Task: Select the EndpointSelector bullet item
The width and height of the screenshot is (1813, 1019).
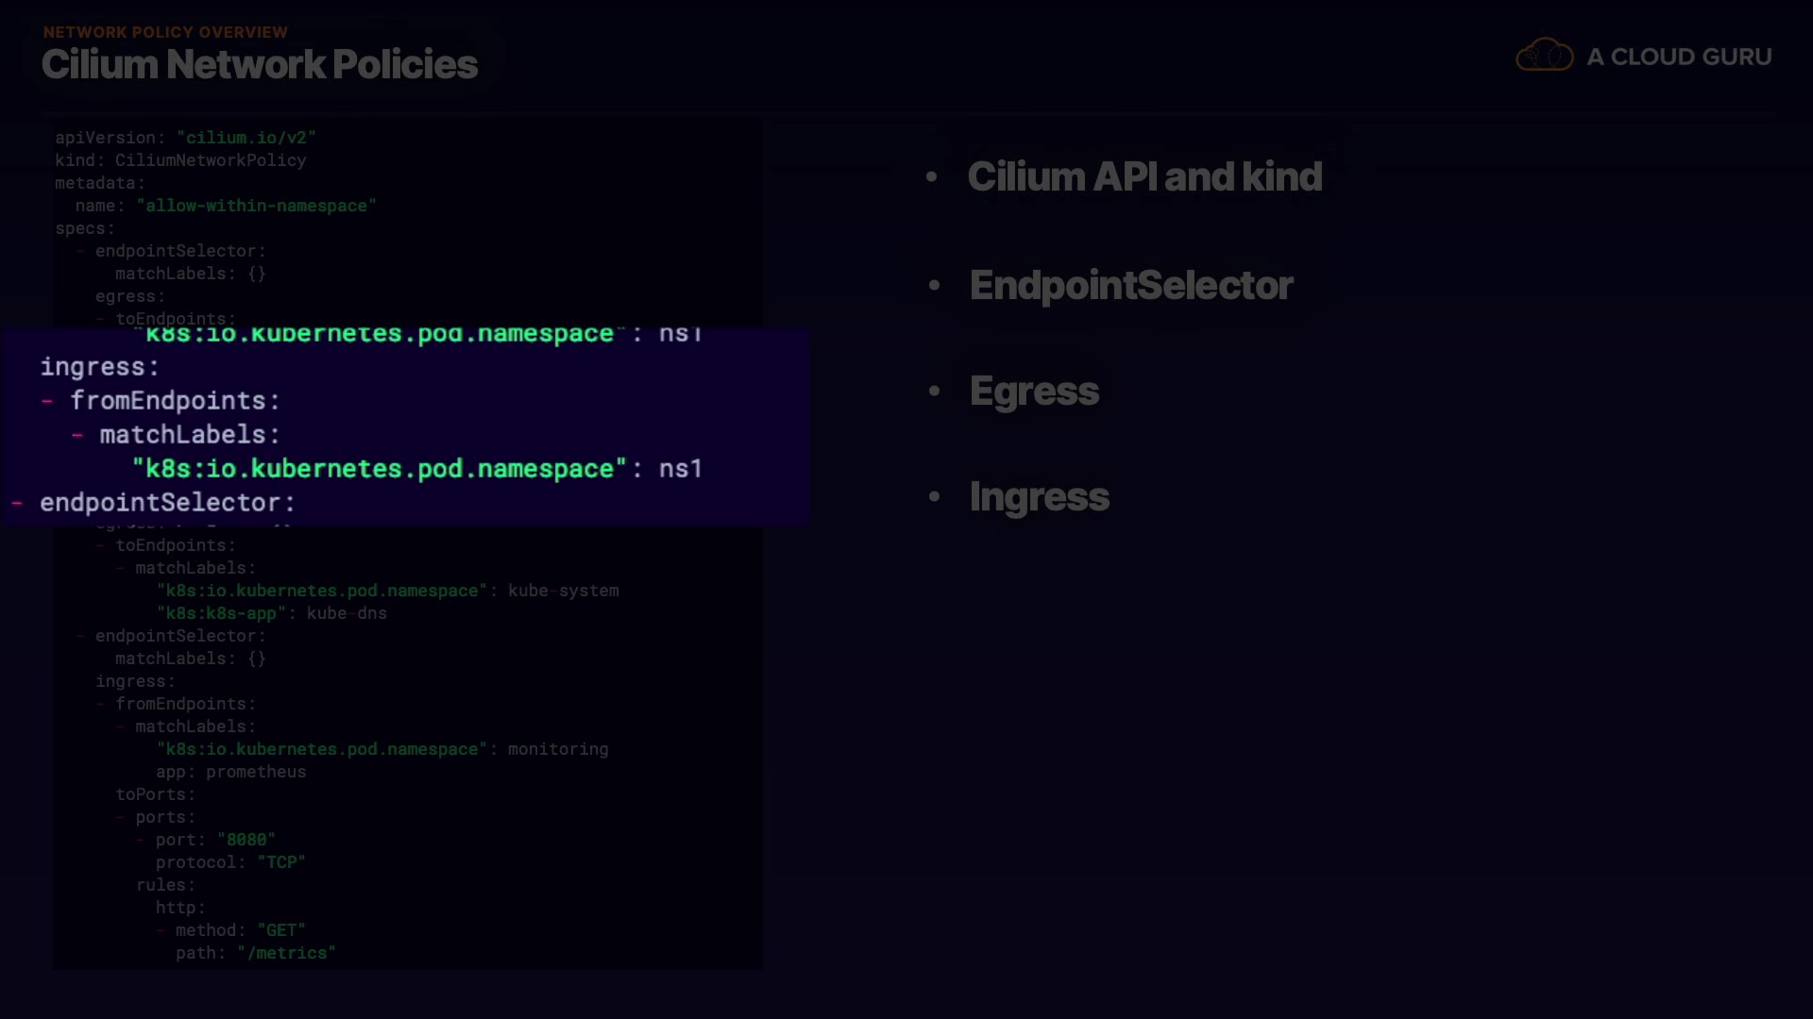Action: click(x=1130, y=285)
